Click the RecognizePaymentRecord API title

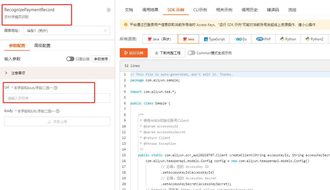point(29,10)
